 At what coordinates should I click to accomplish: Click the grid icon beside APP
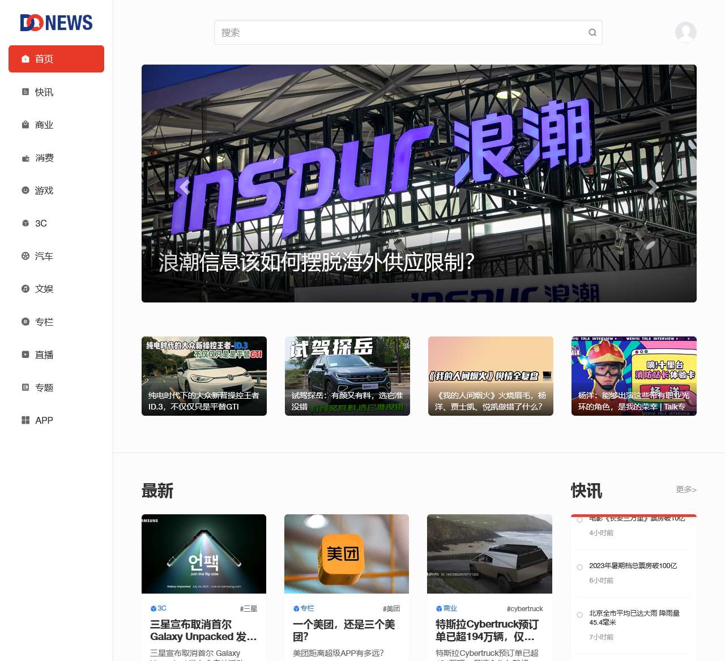click(x=25, y=420)
